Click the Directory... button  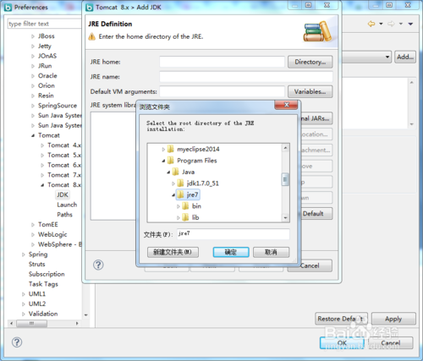pyautogui.click(x=310, y=62)
